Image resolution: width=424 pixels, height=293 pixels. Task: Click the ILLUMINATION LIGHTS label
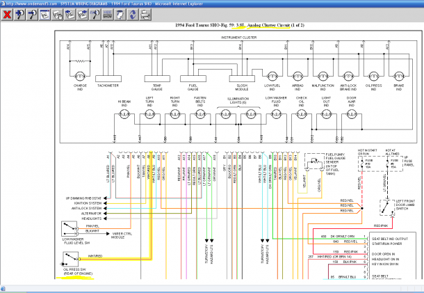(x=238, y=100)
